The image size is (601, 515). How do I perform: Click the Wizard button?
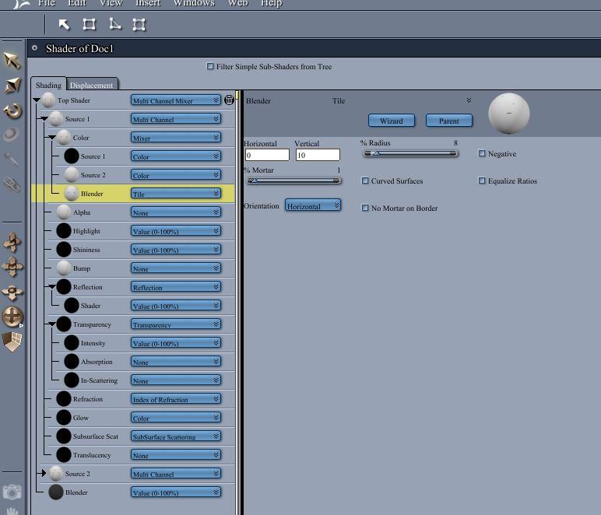click(x=392, y=121)
